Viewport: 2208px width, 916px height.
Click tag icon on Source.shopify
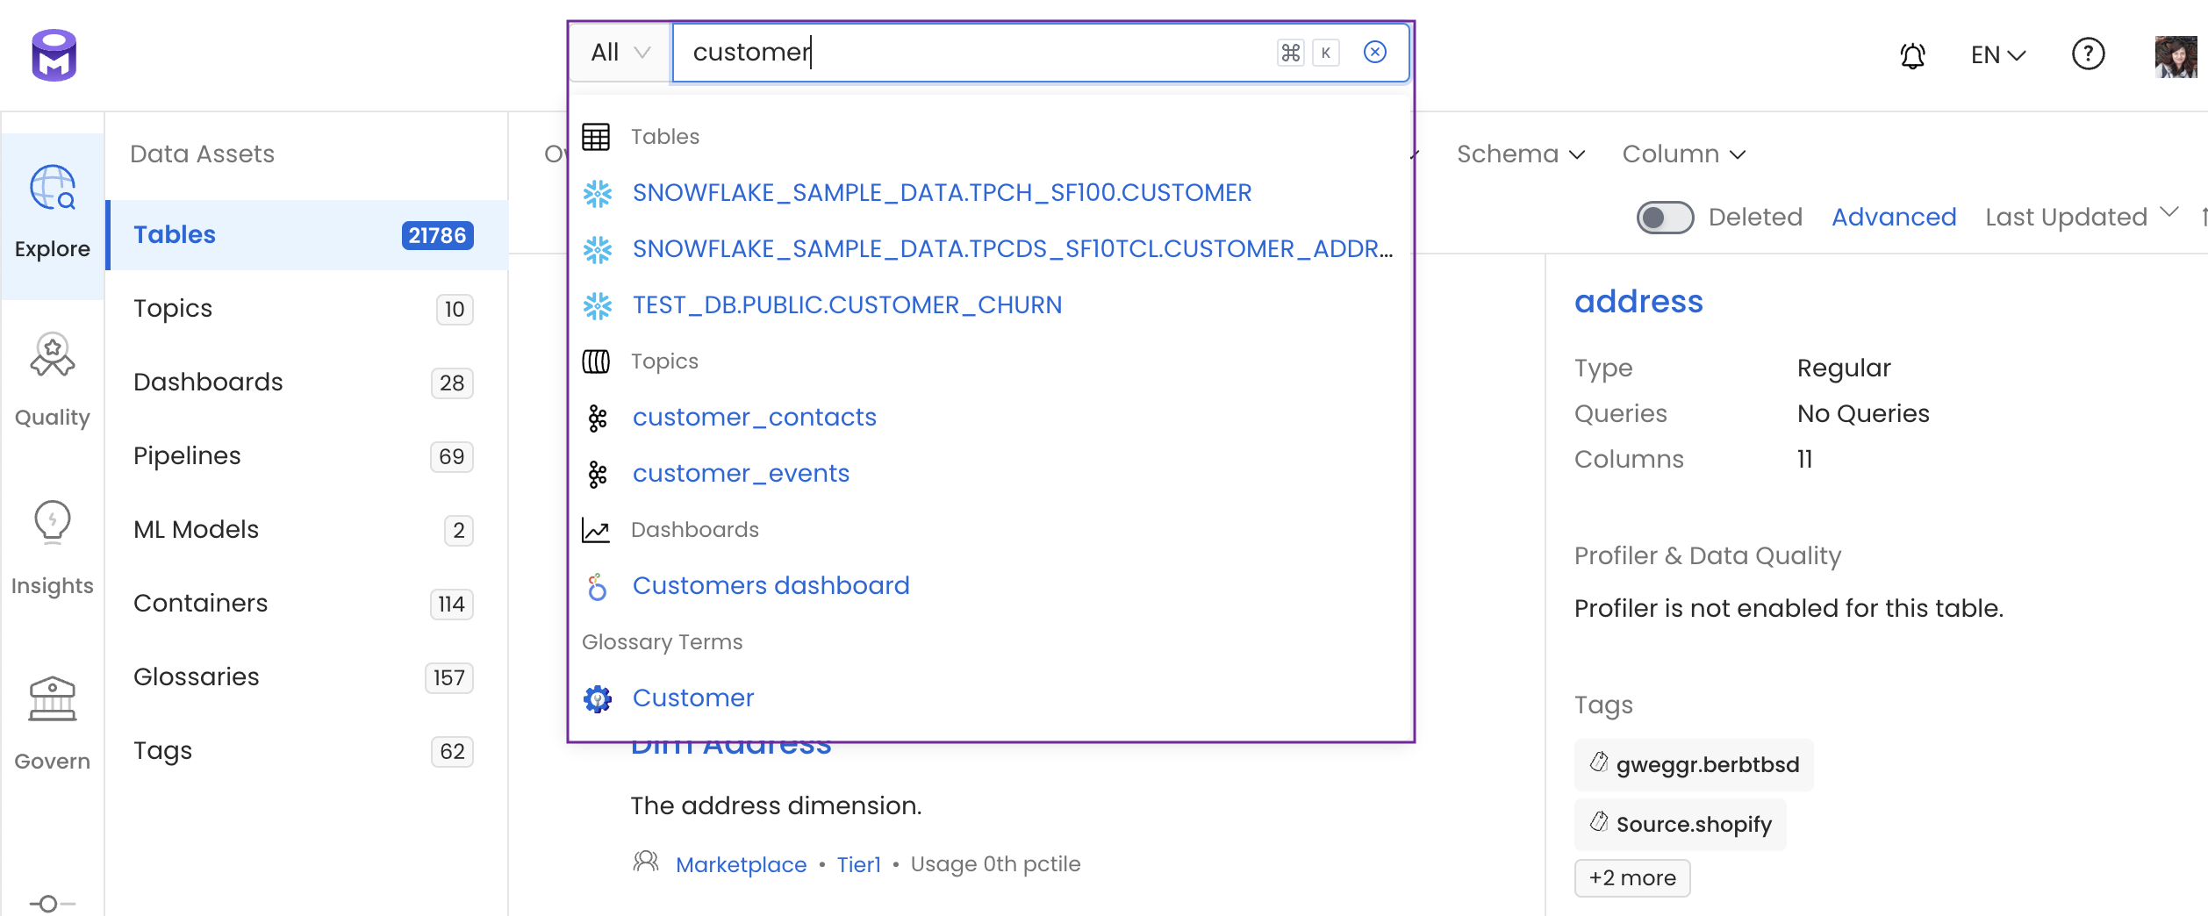tap(1599, 822)
